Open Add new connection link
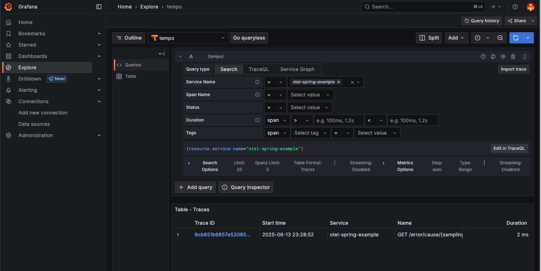The image size is (541, 271). coord(43,113)
